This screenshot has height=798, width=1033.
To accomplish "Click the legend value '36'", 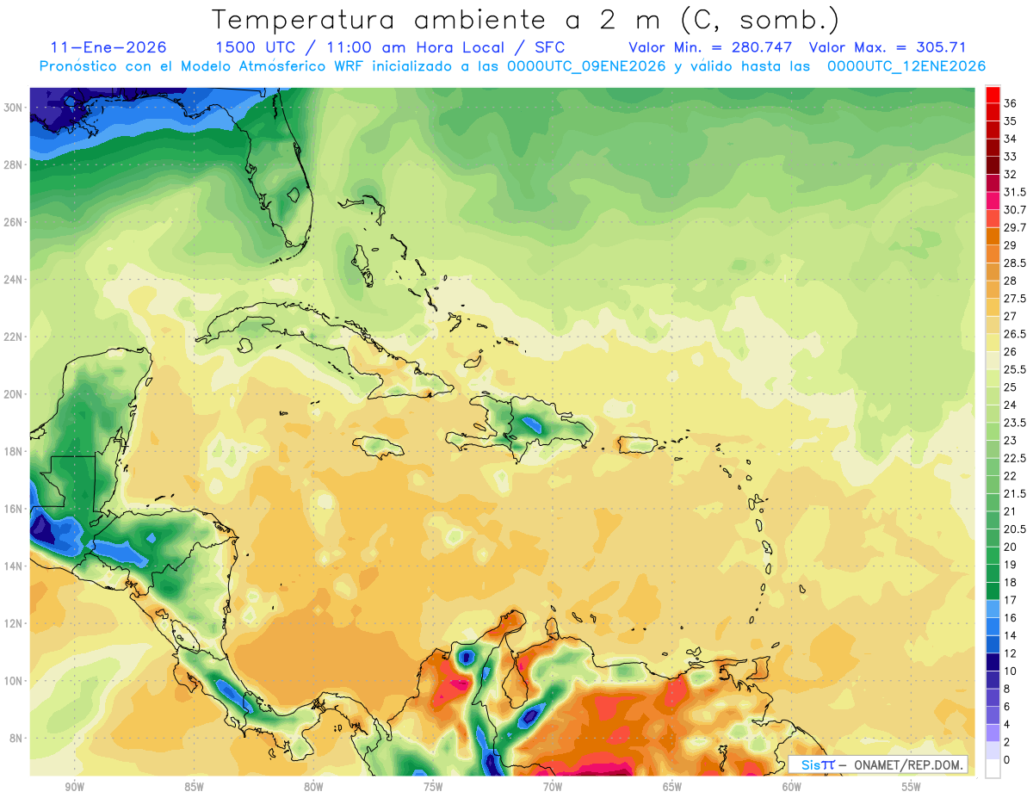I will 1011,103.
